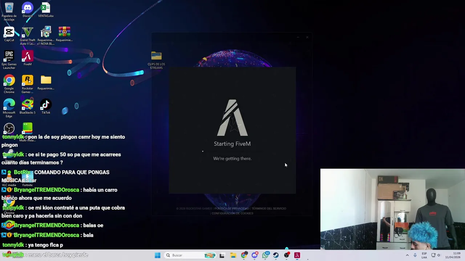Select the TikTok desktop shortcut
Image resolution: width=465 pixels, height=261 pixels.
click(x=46, y=107)
